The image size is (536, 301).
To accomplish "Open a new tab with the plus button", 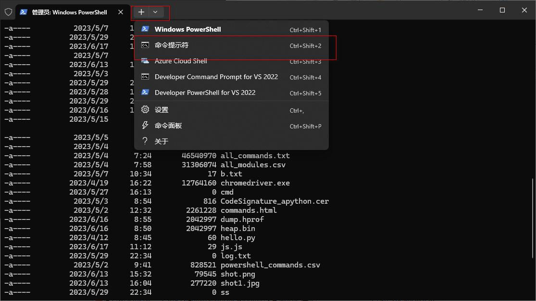I will [x=141, y=12].
